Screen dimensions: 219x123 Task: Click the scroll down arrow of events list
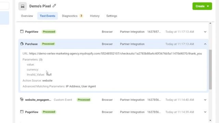pos(210,120)
